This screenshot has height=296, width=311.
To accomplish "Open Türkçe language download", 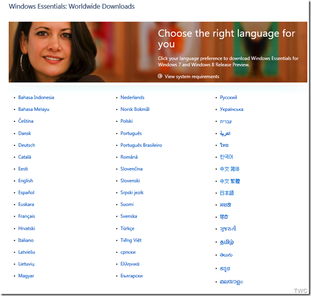I will [127, 229].
